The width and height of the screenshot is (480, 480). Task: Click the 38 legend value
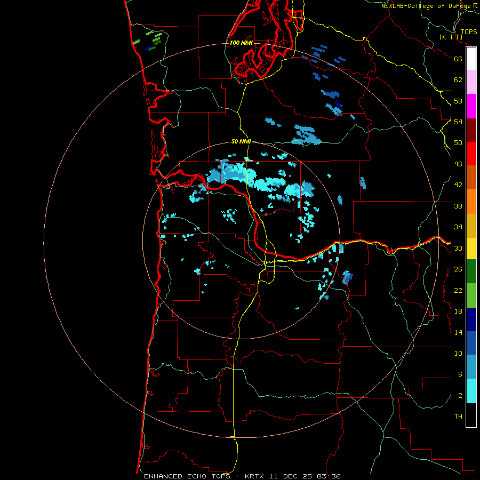tap(458, 206)
